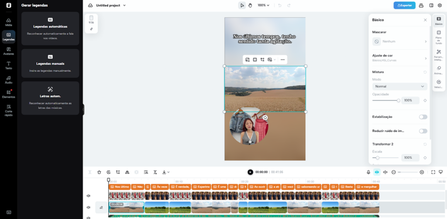Viewport: 447px width, 219px height.
Task: Adjust the Opacidade slider
Action: [398, 101]
